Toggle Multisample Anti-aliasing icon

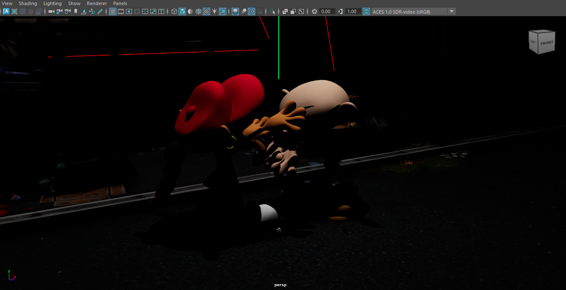(x=252, y=11)
